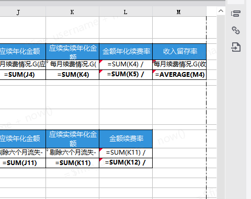Viewport: 251px width, 199px height.
Task: Select column J header
Action: (22, 12)
